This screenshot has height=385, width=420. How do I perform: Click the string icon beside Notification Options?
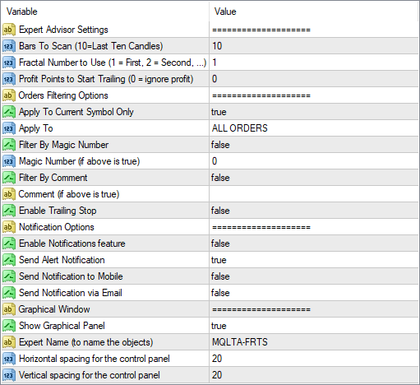9,227
